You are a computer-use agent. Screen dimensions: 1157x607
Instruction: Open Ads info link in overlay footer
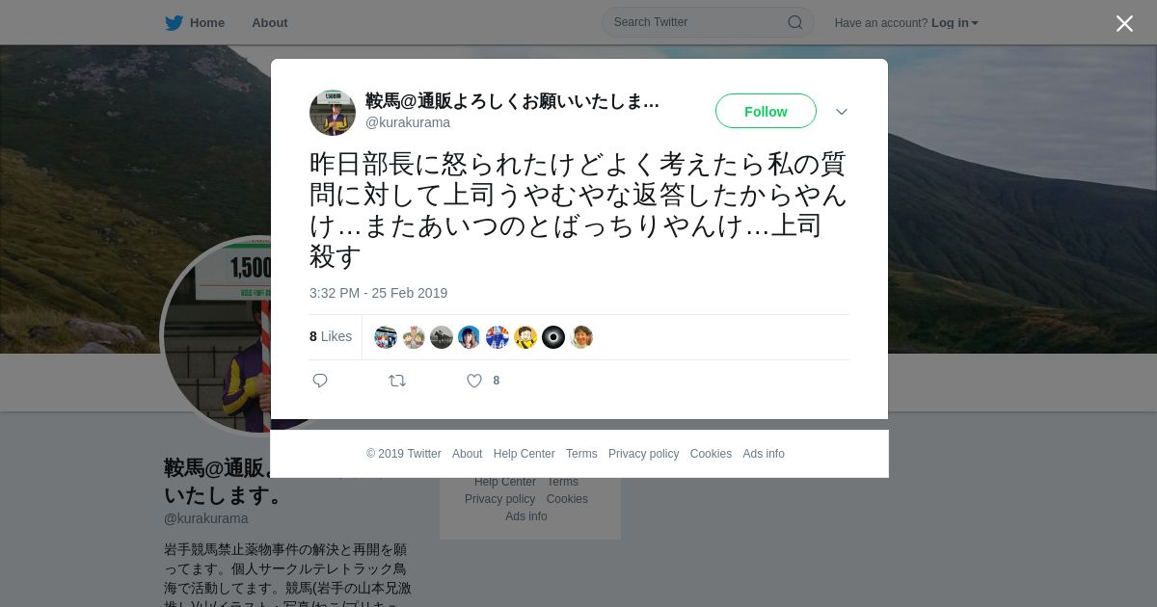coord(764,454)
